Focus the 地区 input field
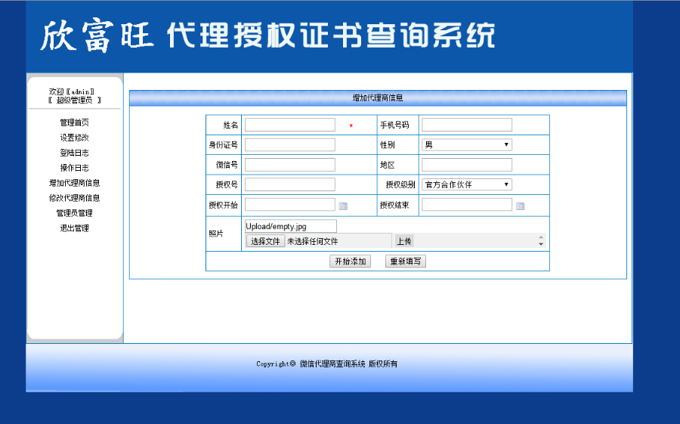Screen dimensions: 680x424 (x=467, y=165)
